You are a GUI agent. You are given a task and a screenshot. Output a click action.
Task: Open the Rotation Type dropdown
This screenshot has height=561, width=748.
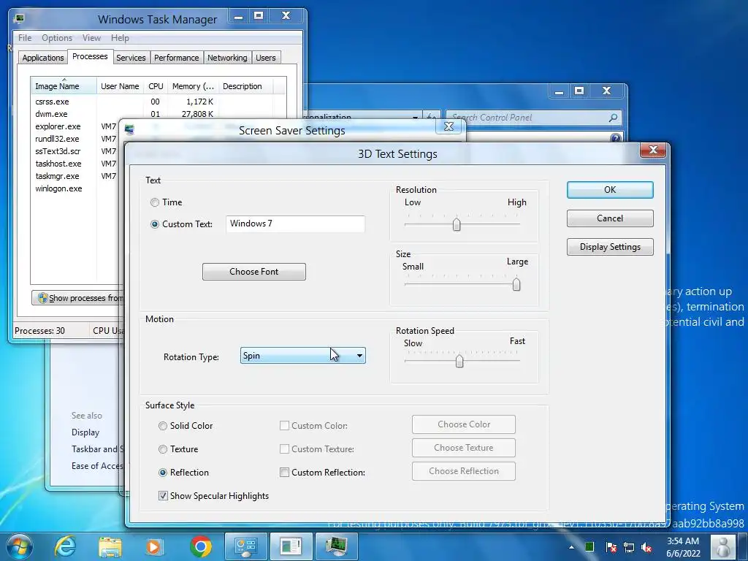(303, 356)
